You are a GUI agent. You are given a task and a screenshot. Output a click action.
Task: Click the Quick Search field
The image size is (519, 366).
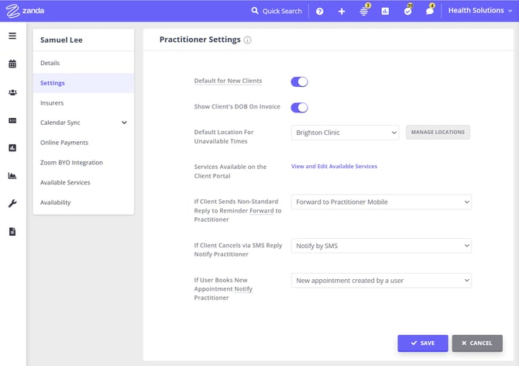tap(277, 11)
